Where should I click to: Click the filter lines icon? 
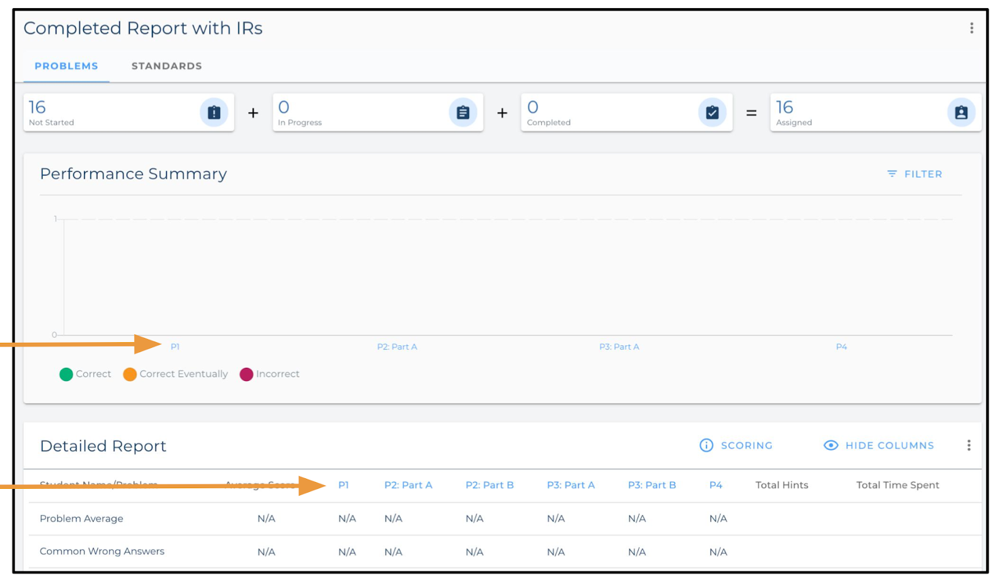892,174
